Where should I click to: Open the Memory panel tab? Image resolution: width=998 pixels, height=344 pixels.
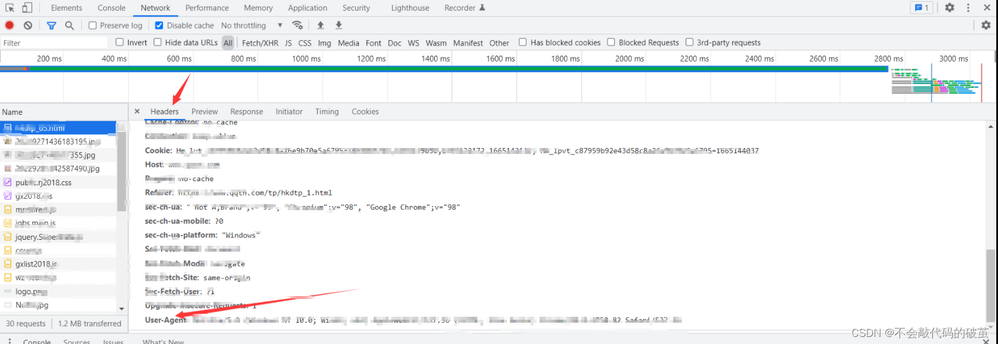point(258,8)
